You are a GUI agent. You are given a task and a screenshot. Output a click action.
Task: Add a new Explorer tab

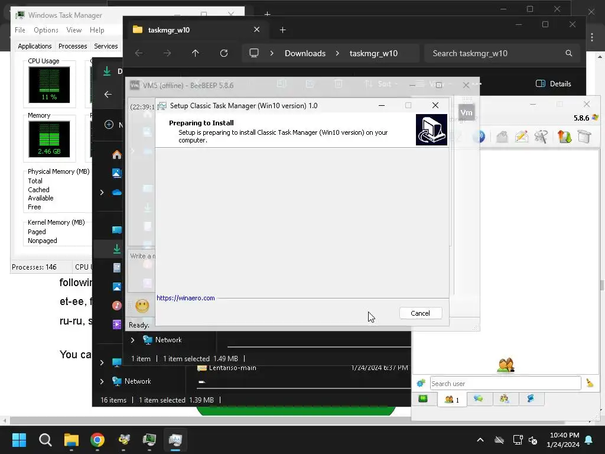tap(282, 30)
